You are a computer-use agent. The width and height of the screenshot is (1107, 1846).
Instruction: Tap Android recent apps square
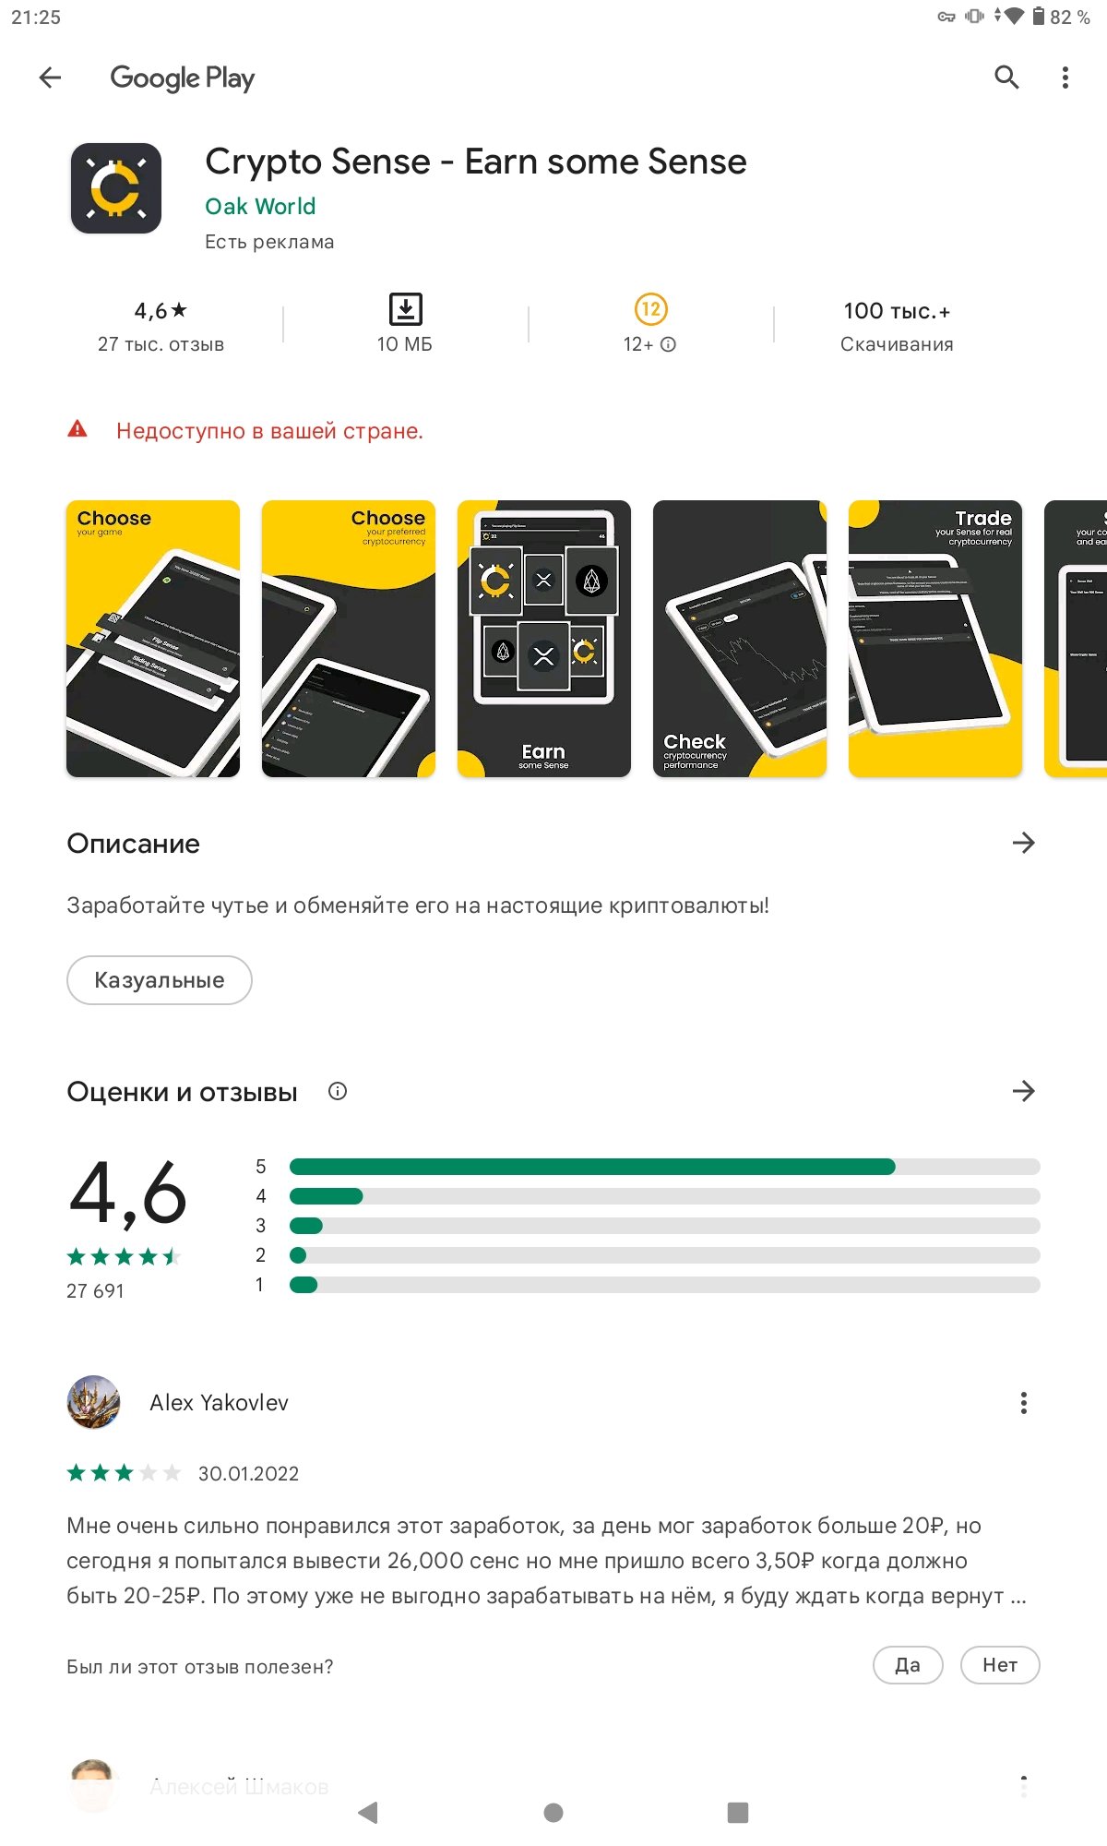[738, 1812]
